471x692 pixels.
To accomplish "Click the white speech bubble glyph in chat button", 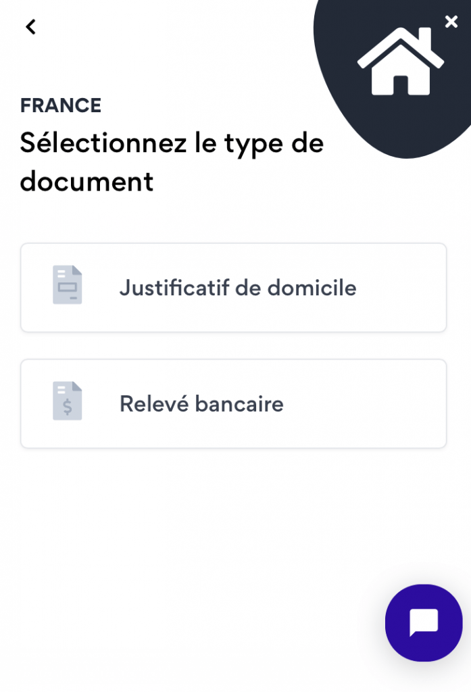I will (424, 622).
